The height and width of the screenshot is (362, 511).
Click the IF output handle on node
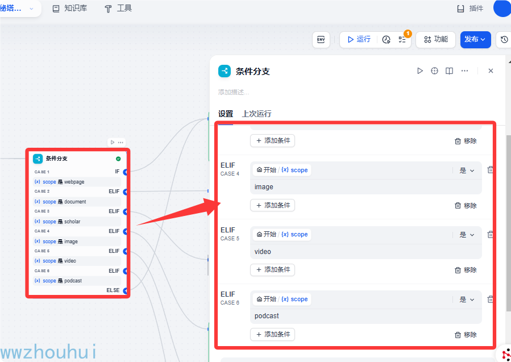click(125, 172)
